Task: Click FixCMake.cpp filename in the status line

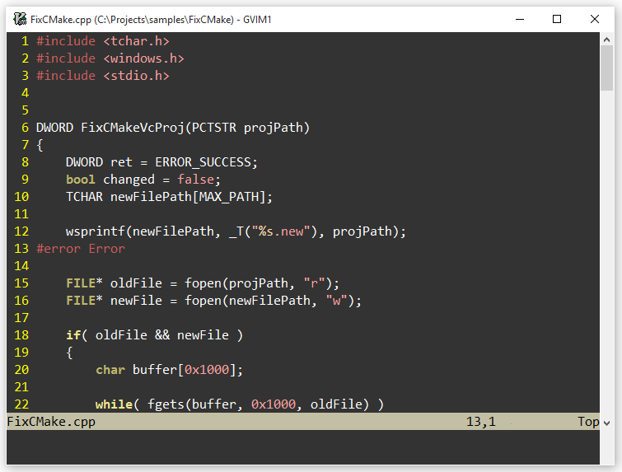Action: pyautogui.click(x=51, y=422)
